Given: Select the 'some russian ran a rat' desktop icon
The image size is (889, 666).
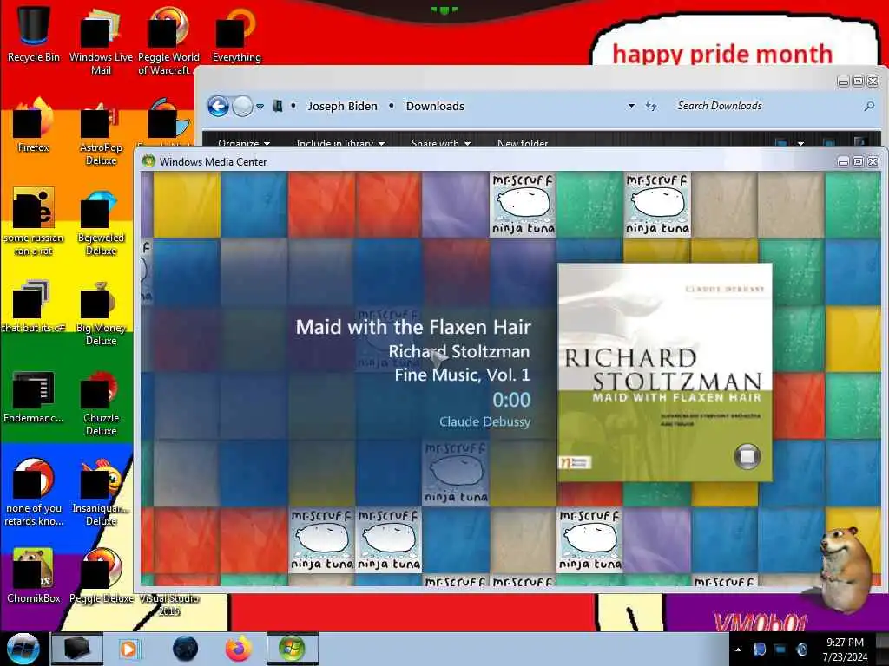Looking at the screenshot, I should [x=34, y=221].
